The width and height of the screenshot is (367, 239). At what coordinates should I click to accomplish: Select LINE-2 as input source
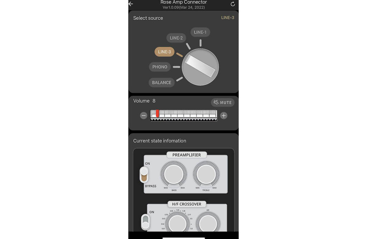tap(176, 38)
